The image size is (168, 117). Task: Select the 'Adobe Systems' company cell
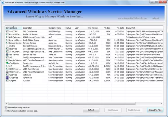pyautogui.click(x=55, y=34)
